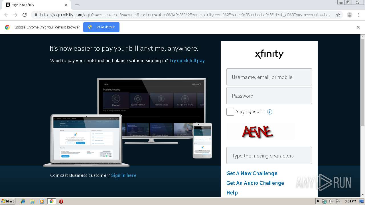365x205 pixels.
Task: Follow the Try quick bill pay link
Action: pyautogui.click(x=187, y=60)
